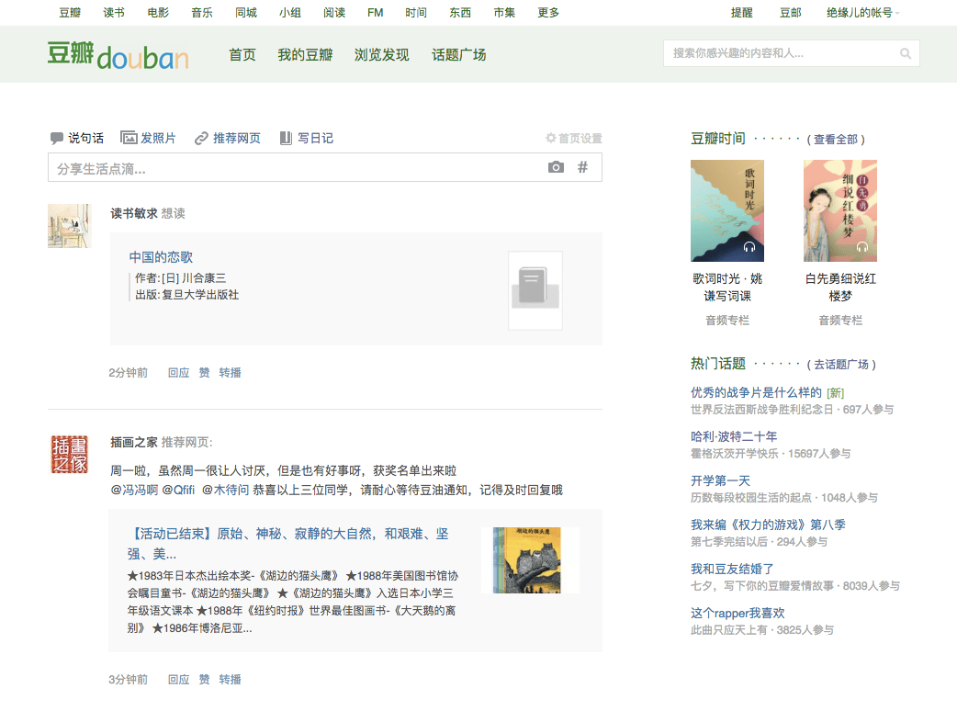The height and width of the screenshot is (711, 957).
Task: Open 小组 in top navigation
Action: click(x=290, y=13)
